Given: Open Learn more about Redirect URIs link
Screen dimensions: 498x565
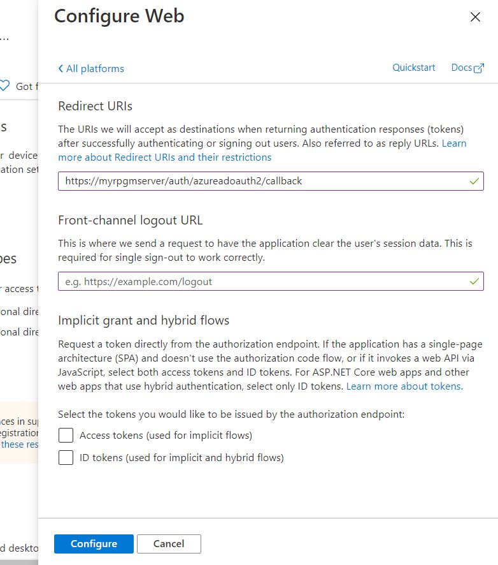Looking at the screenshot, I should tap(164, 157).
